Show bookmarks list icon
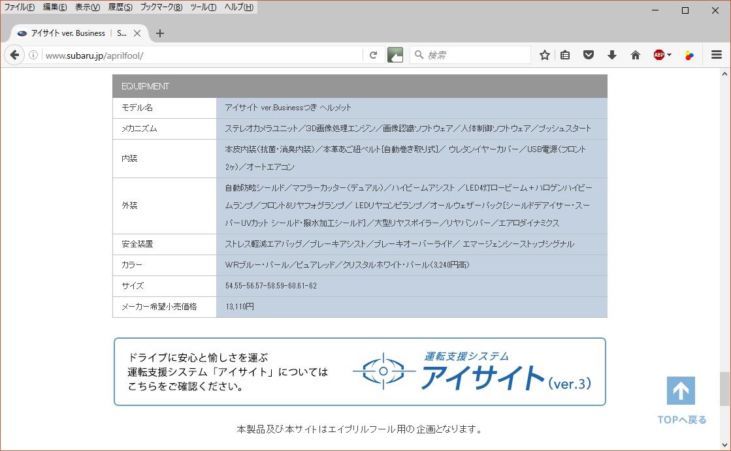This screenshot has width=731, height=451. (565, 55)
